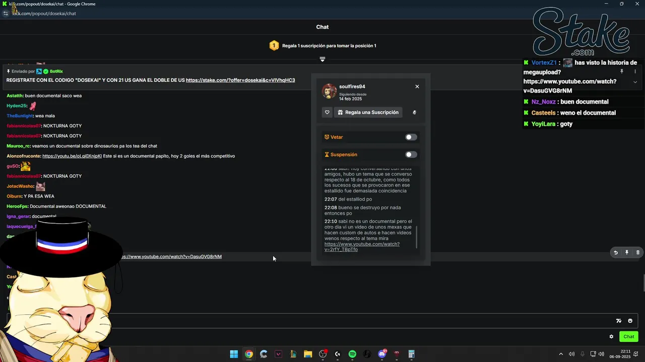Click Chrome icon in taskbar
The image size is (645, 362).
click(249, 354)
